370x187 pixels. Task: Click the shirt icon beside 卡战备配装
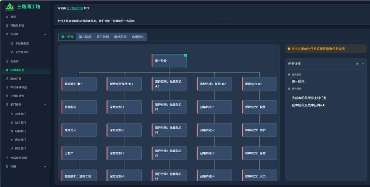[12, 43]
